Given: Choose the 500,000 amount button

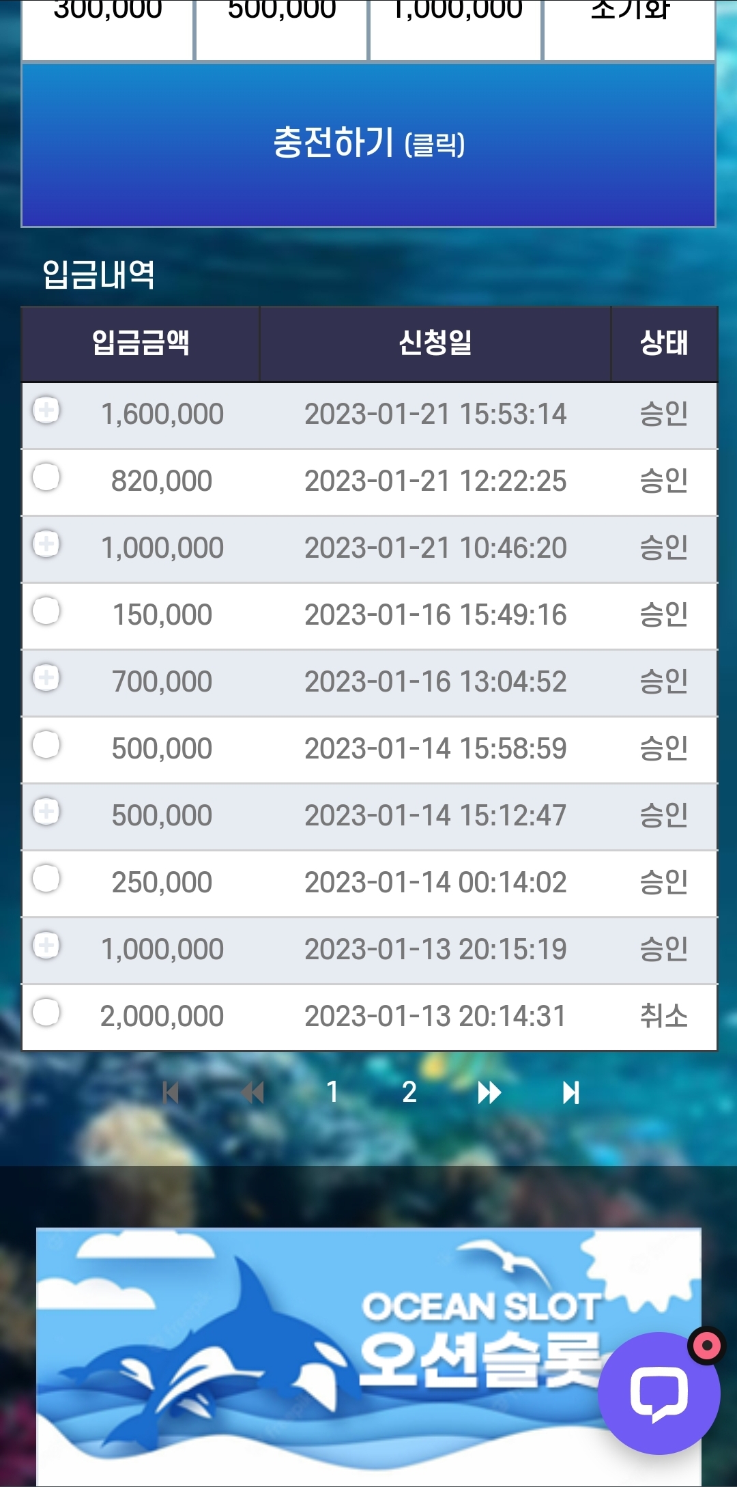Looking at the screenshot, I should click(282, 29).
